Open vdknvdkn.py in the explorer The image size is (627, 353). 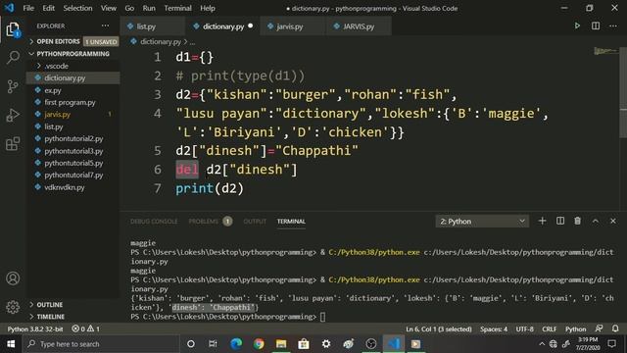point(73,187)
